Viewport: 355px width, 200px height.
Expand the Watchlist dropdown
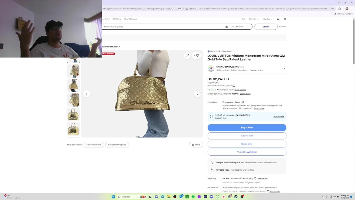[x=253, y=19]
